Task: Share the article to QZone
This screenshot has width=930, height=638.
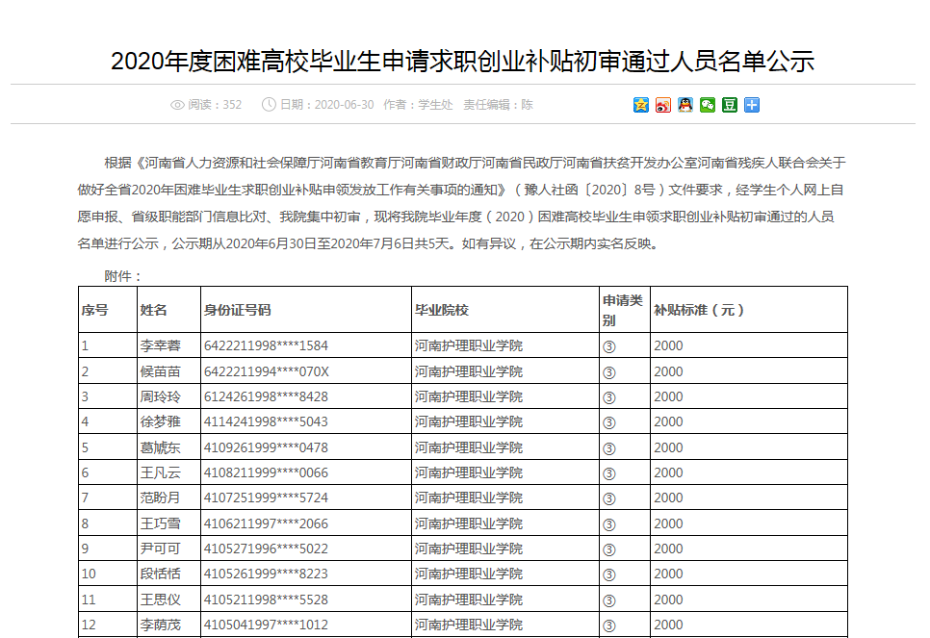Action: [641, 105]
